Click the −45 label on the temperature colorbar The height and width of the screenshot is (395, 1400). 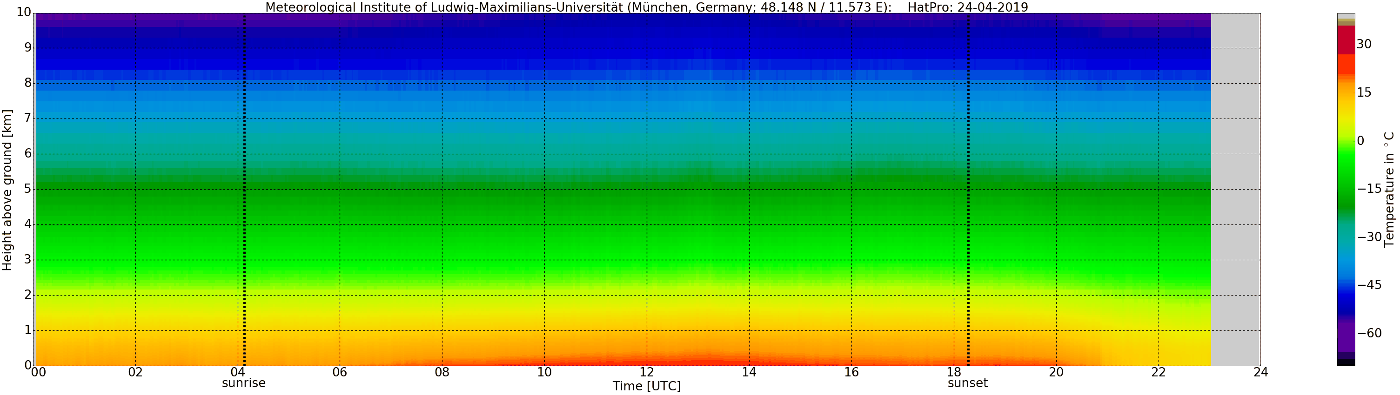[1369, 285]
